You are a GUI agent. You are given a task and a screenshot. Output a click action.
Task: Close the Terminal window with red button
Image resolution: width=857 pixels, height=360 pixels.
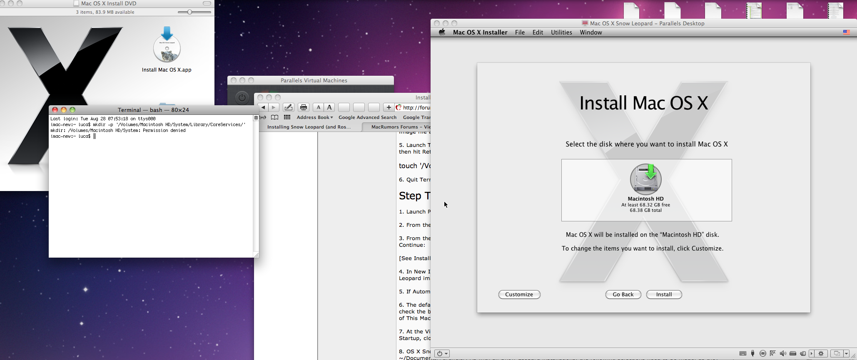click(x=55, y=110)
